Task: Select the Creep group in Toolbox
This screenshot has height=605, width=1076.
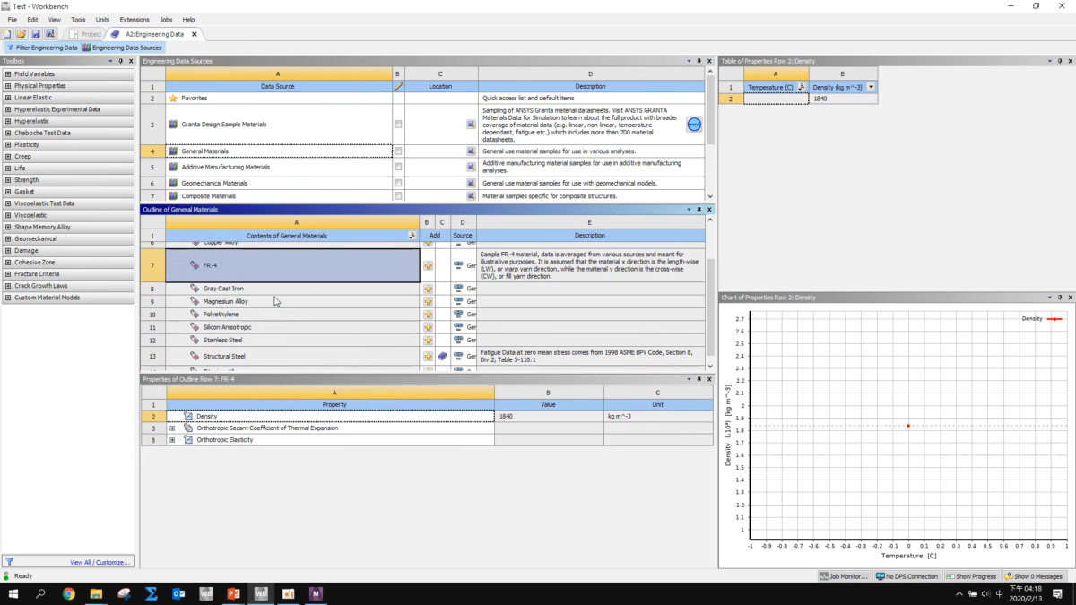Action: click(x=68, y=157)
